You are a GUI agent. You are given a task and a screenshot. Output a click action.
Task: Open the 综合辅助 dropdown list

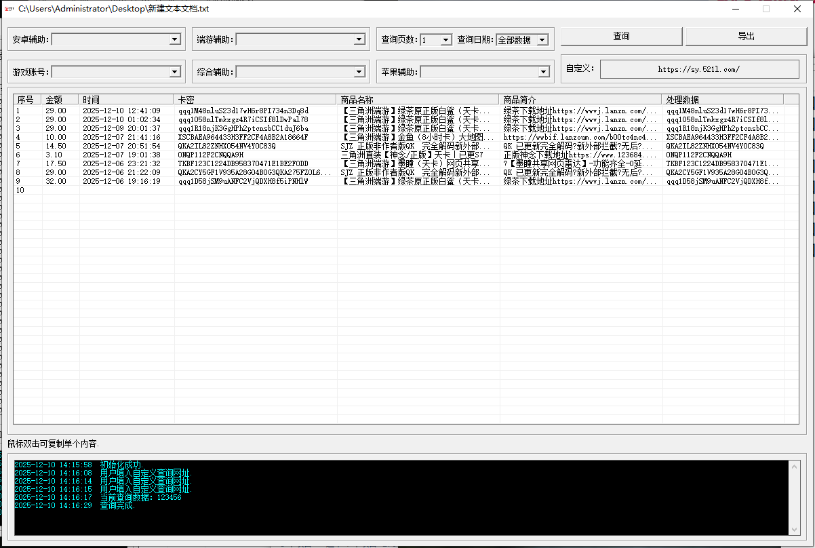pos(360,71)
